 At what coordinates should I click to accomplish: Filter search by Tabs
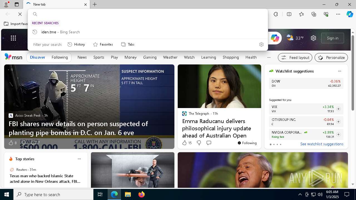click(x=128, y=44)
